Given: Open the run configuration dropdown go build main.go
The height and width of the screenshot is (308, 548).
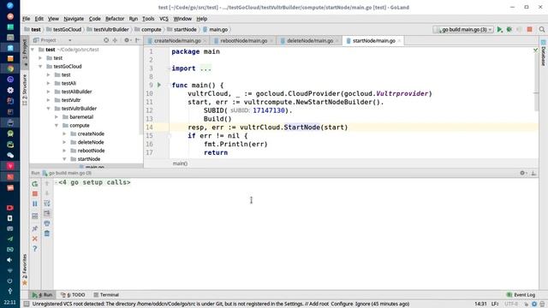Looking at the screenshot, I should tap(463, 30).
